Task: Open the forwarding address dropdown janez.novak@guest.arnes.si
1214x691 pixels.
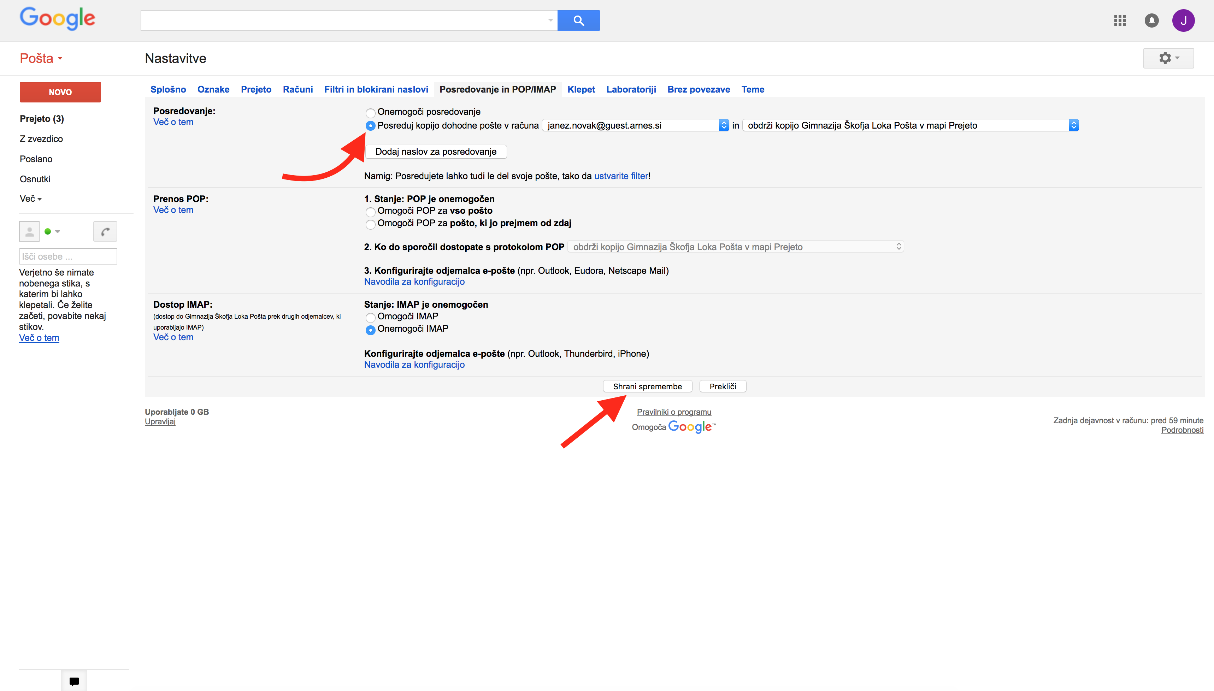Action: 635,125
